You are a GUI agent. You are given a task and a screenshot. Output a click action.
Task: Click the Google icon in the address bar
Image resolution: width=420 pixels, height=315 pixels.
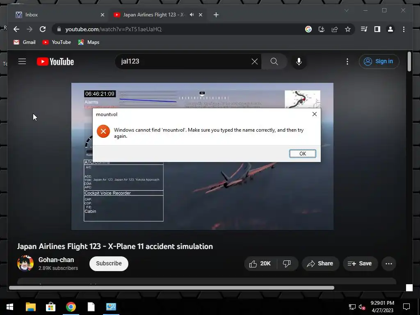[308, 29]
